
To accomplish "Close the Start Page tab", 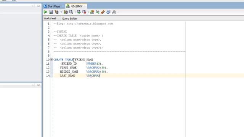I will (x=63, y=6).
